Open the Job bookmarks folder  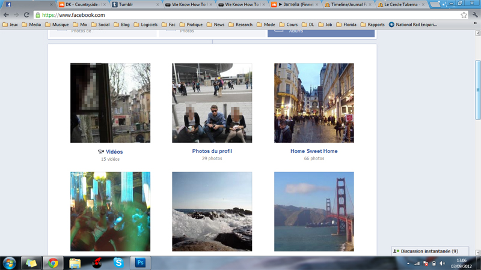pyautogui.click(x=325, y=25)
